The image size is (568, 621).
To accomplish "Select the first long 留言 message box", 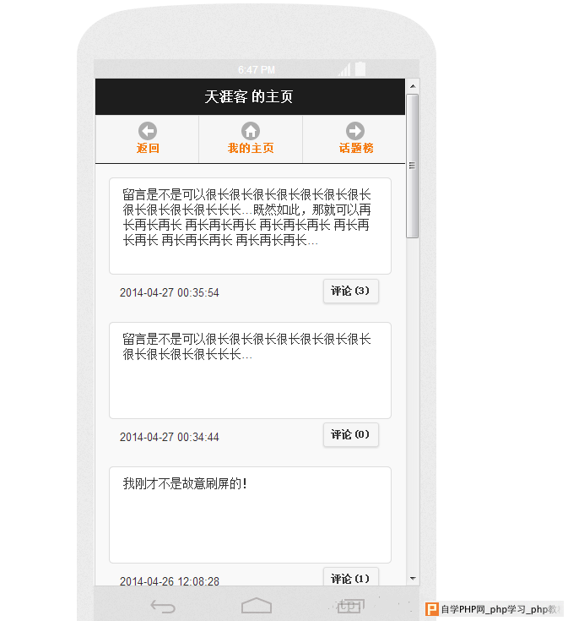I will point(250,226).
